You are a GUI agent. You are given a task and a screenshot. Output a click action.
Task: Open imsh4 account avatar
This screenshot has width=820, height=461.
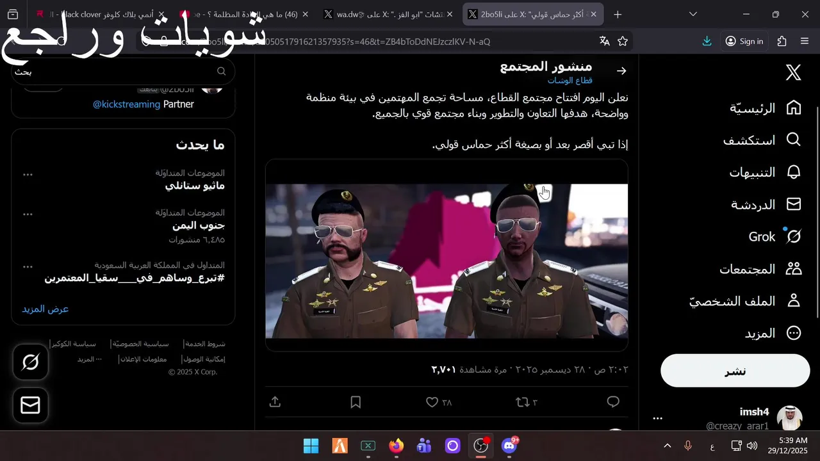(789, 418)
